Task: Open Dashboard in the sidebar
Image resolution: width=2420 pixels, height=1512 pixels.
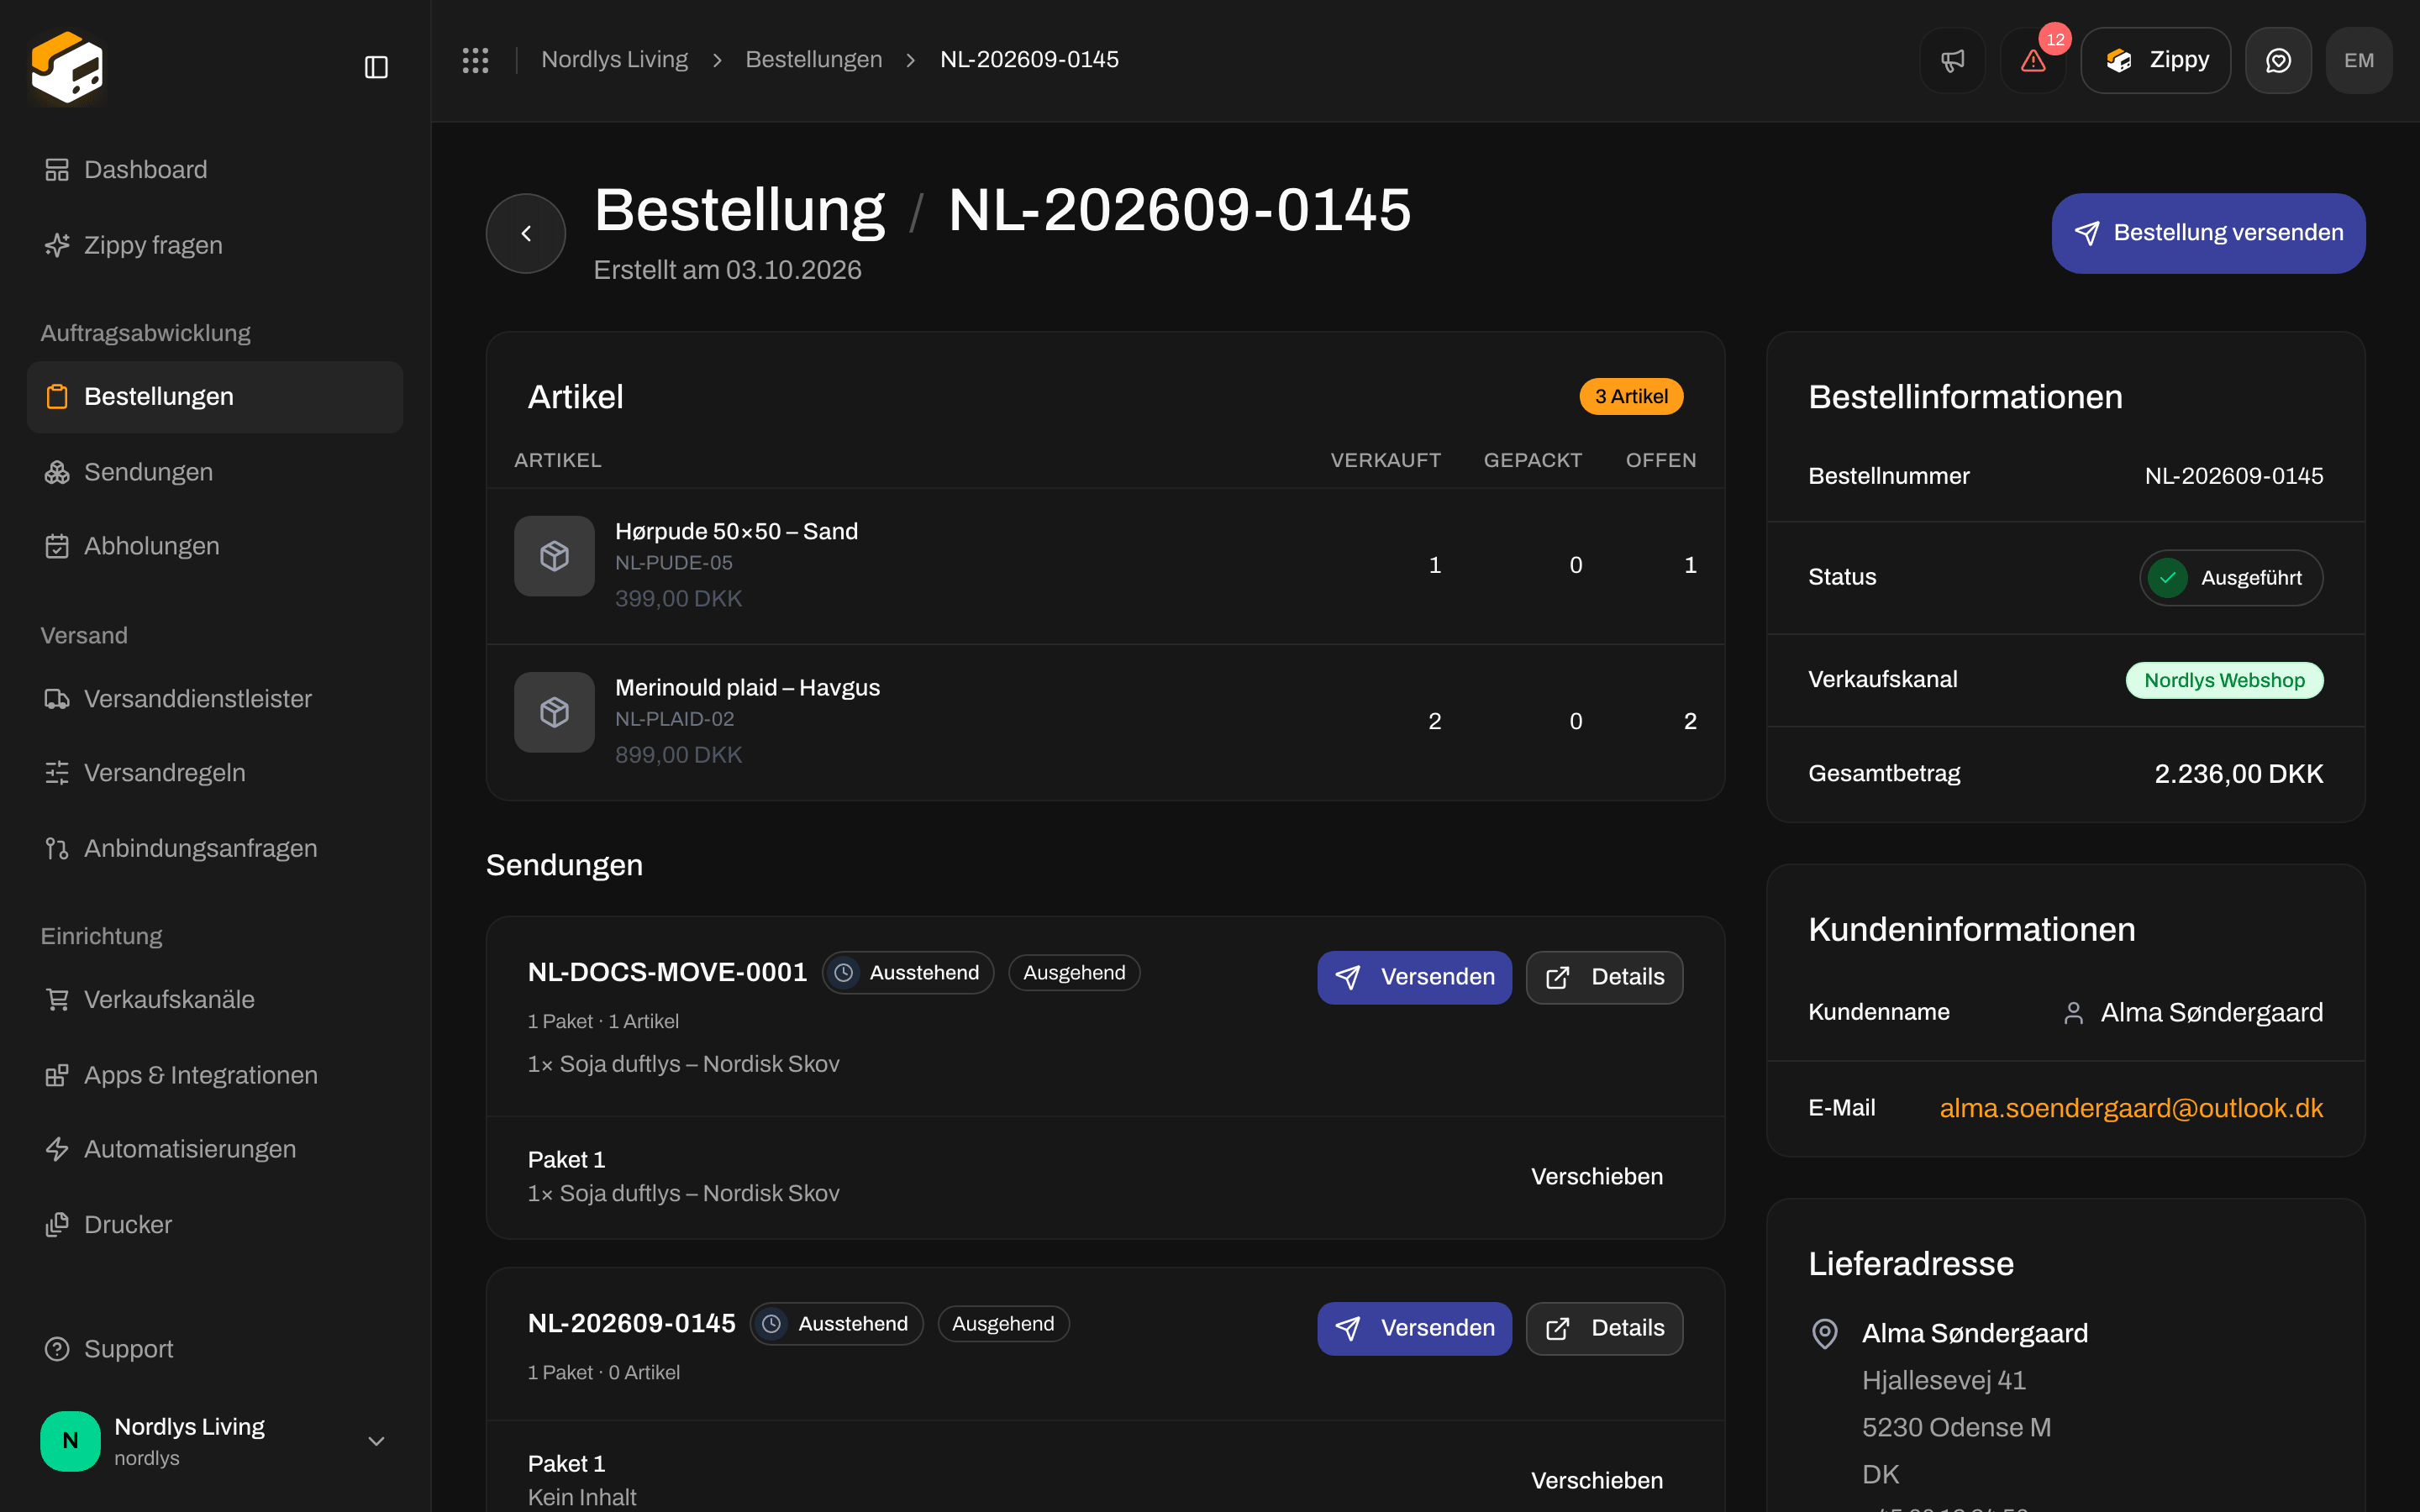Action: click(x=215, y=170)
